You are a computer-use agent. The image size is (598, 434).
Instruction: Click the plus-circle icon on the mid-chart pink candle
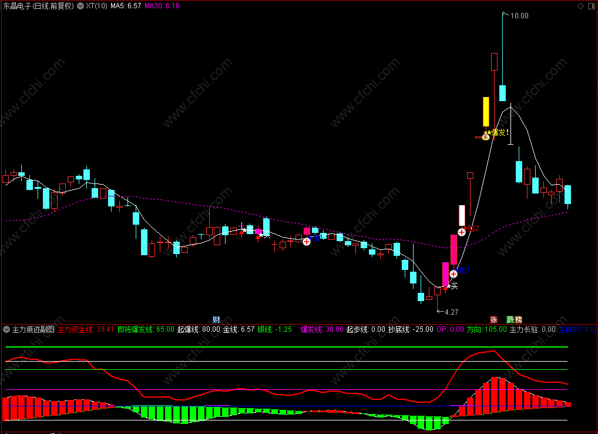click(307, 242)
